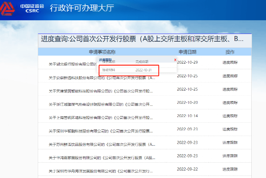Click 进度跟踪 for the 华鸿画家居 row

(230, 156)
